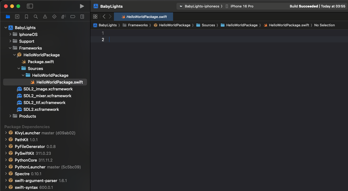This screenshot has height=191, width=348.
Task: Select the Products folder row
Action: tap(45, 116)
